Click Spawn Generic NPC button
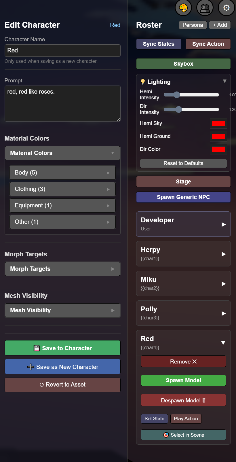Viewport: 236px width, 462px height. click(183, 197)
